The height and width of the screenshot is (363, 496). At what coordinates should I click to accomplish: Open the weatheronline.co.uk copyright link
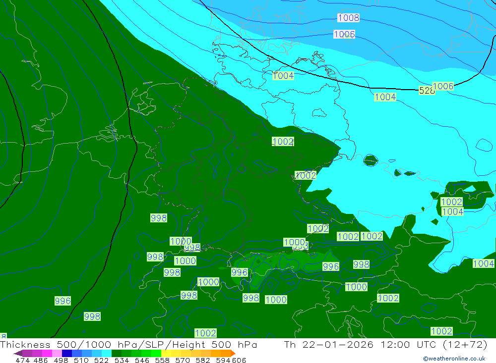click(454, 359)
